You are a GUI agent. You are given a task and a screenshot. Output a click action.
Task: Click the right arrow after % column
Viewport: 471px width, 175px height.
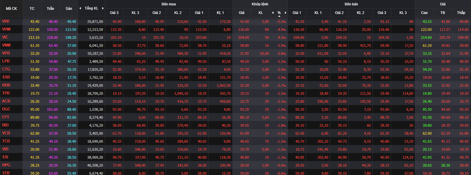(x=285, y=13)
